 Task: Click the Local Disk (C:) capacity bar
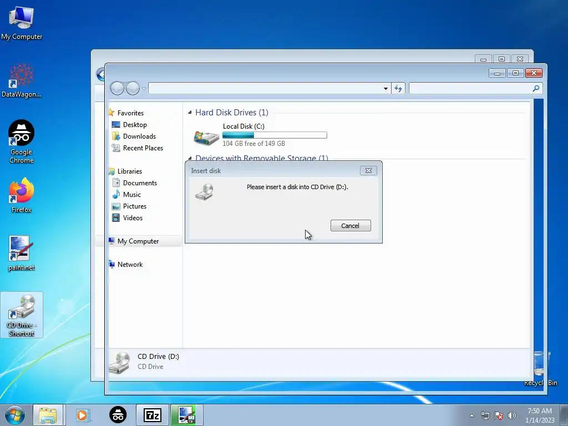click(x=275, y=135)
